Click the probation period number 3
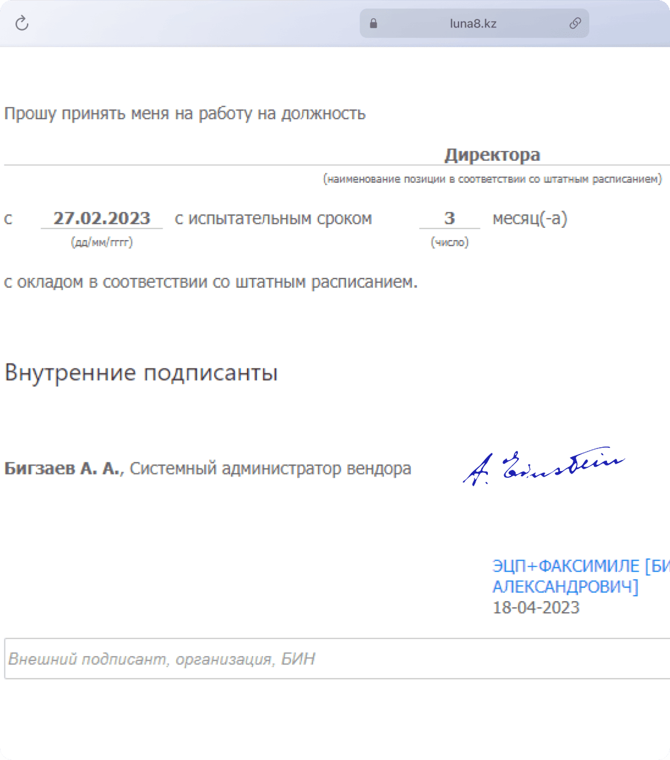Image resolution: width=670 pixels, height=760 pixels. [449, 218]
